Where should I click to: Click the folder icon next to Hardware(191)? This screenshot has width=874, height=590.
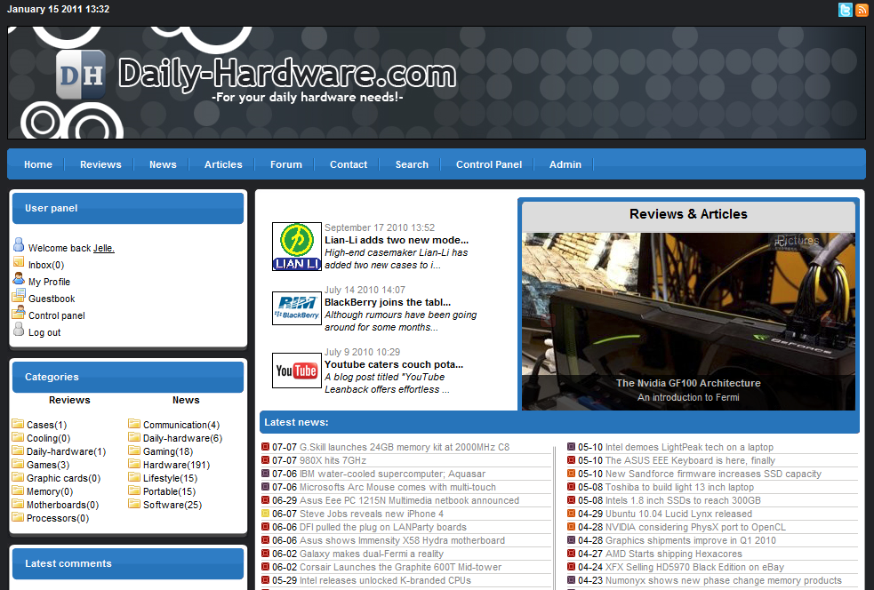tap(134, 464)
